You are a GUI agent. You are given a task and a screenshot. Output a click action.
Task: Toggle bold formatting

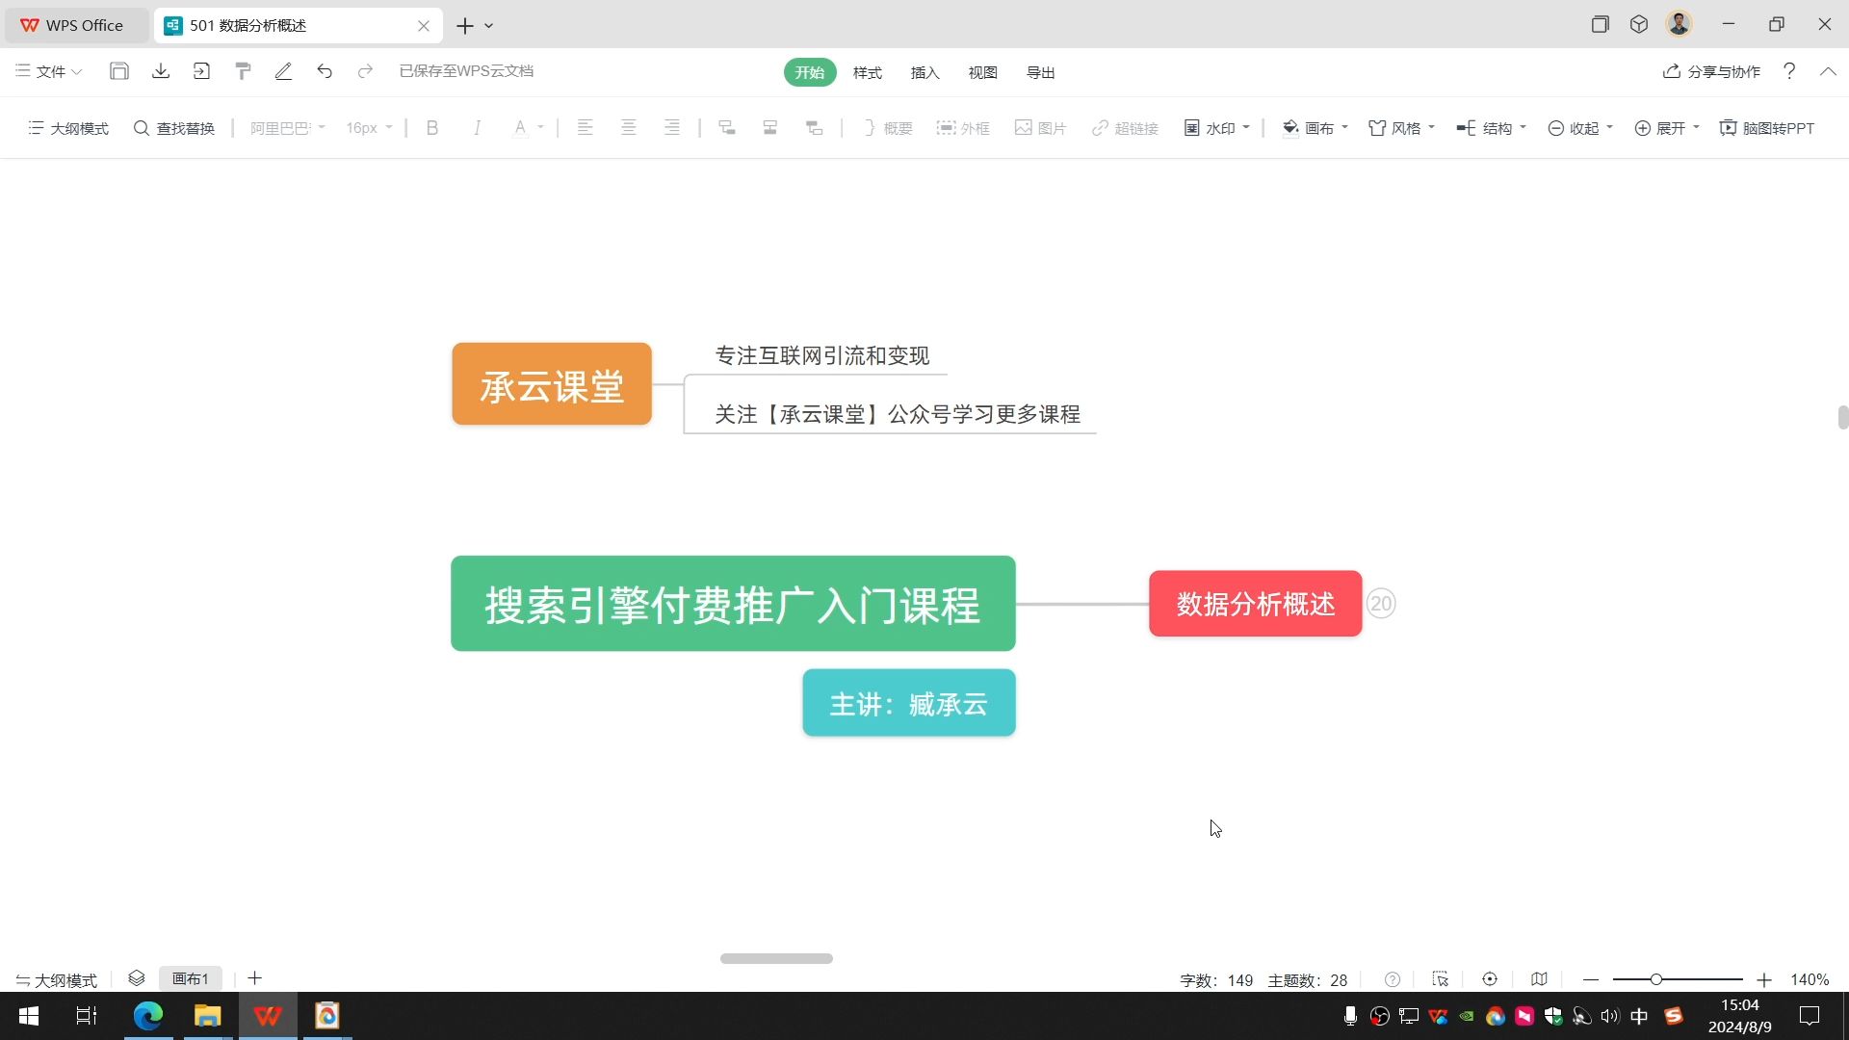[432, 128]
